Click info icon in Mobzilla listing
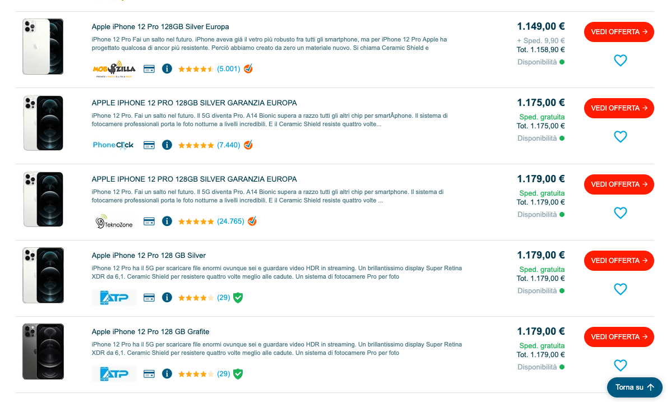The height and width of the screenshot is (402, 671). tap(166, 69)
